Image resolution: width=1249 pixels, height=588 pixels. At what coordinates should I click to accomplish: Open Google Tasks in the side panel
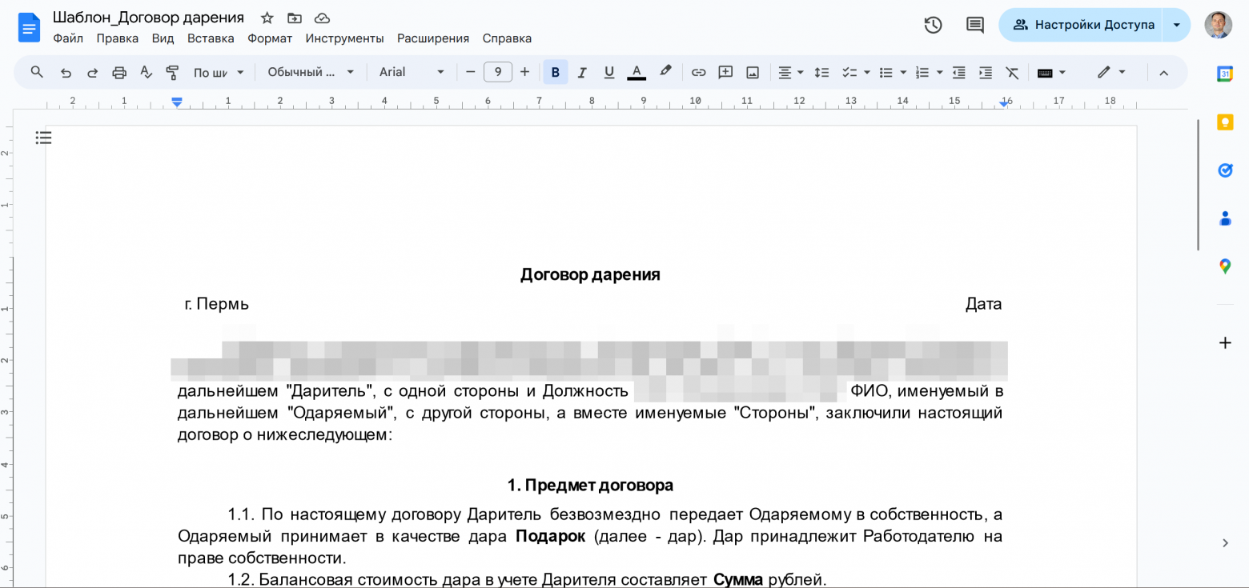1225,170
